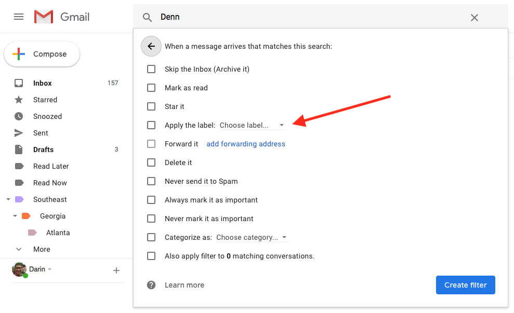Open Compose to write a new email
The height and width of the screenshot is (313, 514).
pyautogui.click(x=42, y=53)
